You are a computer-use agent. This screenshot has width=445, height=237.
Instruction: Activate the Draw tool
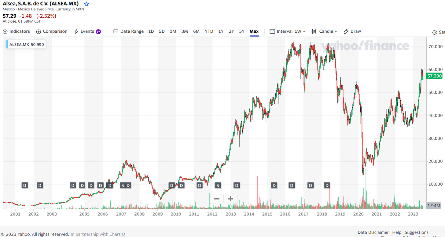click(352, 31)
